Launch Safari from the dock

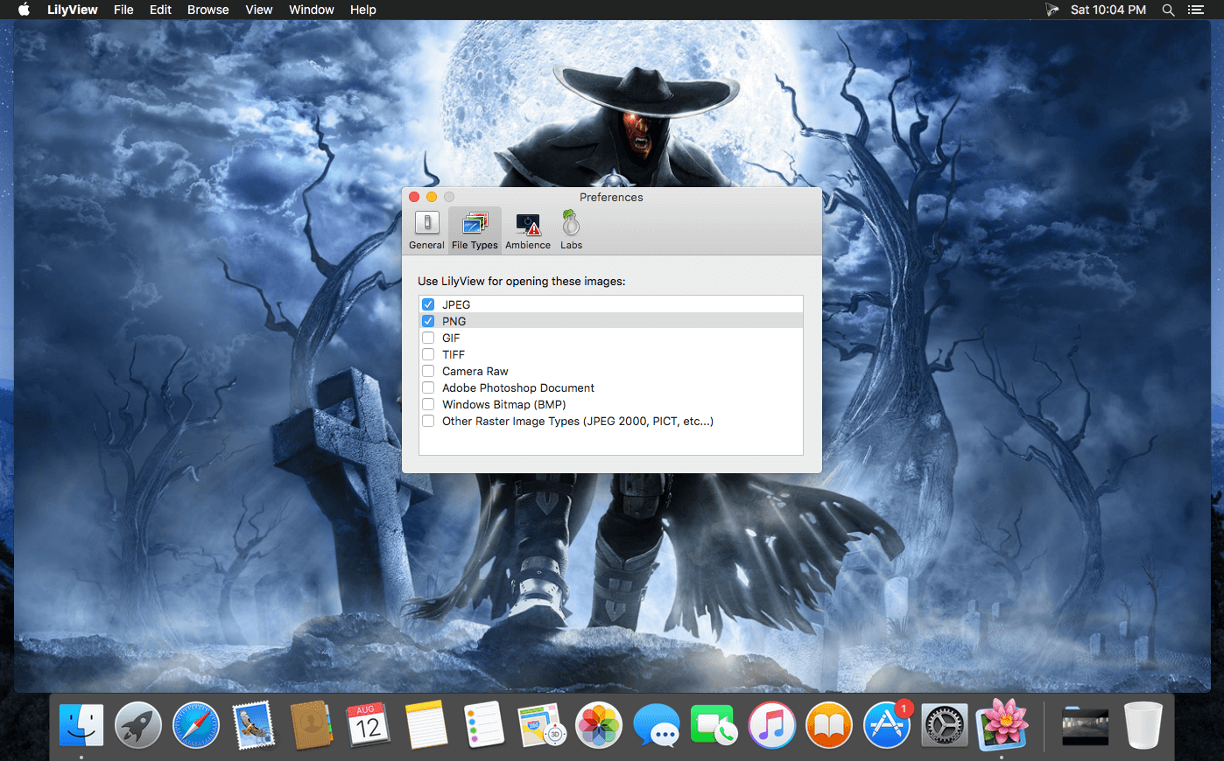tap(196, 725)
